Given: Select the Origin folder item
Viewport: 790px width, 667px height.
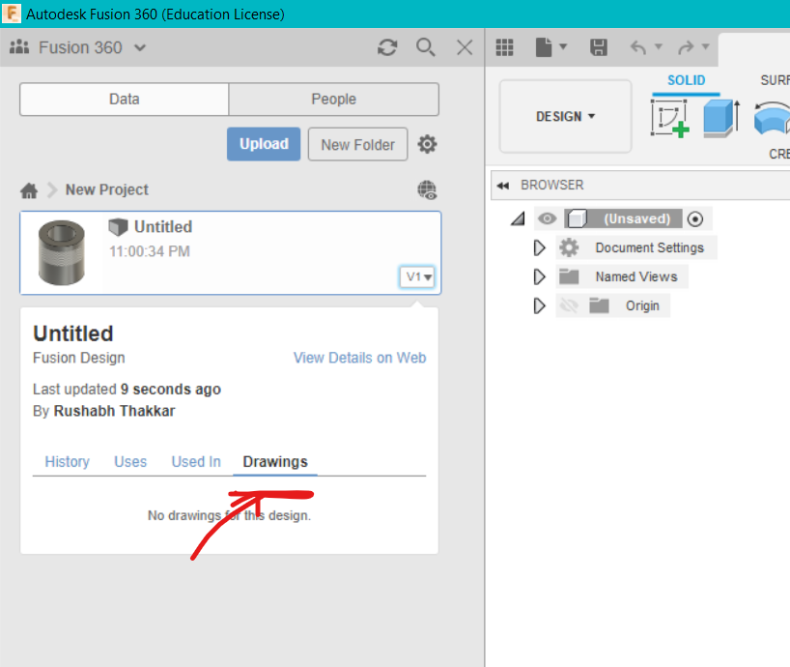Looking at the screenshot, I should [642, 305].
